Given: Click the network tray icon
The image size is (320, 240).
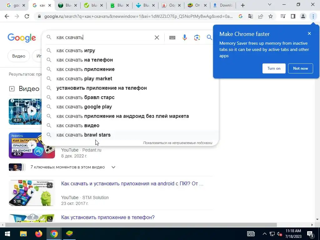Looking at the screenshot, I should point(272,234).
